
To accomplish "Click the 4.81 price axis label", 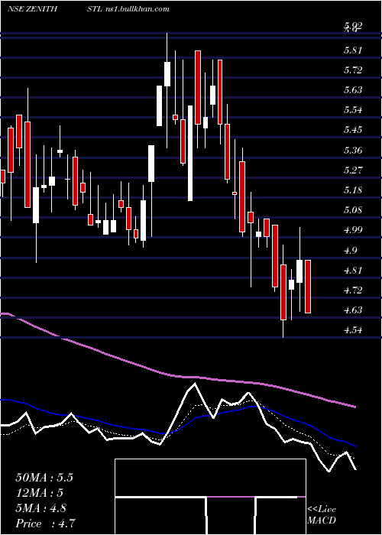I will 353,271.
